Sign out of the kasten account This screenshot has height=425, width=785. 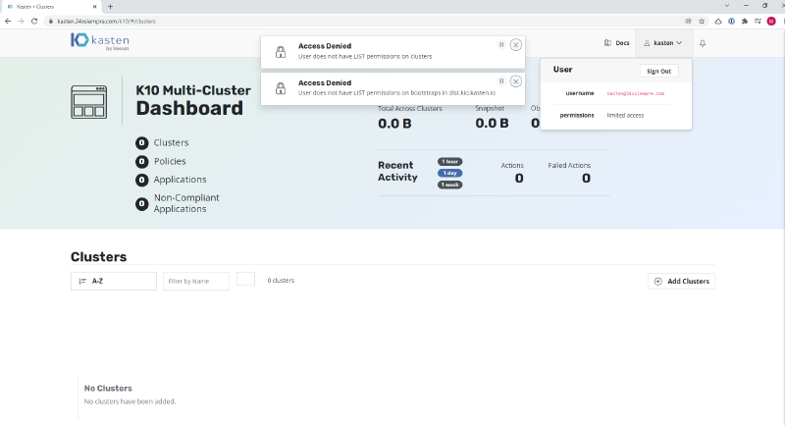click(658, 71)
